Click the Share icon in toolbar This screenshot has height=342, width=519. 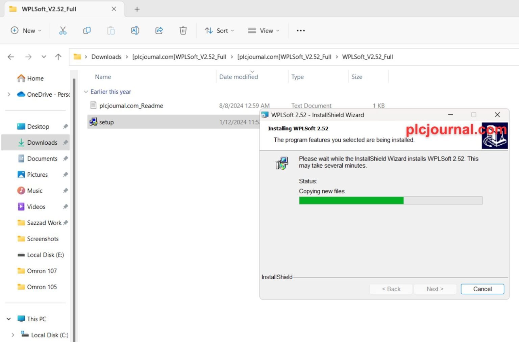point(159,31)
